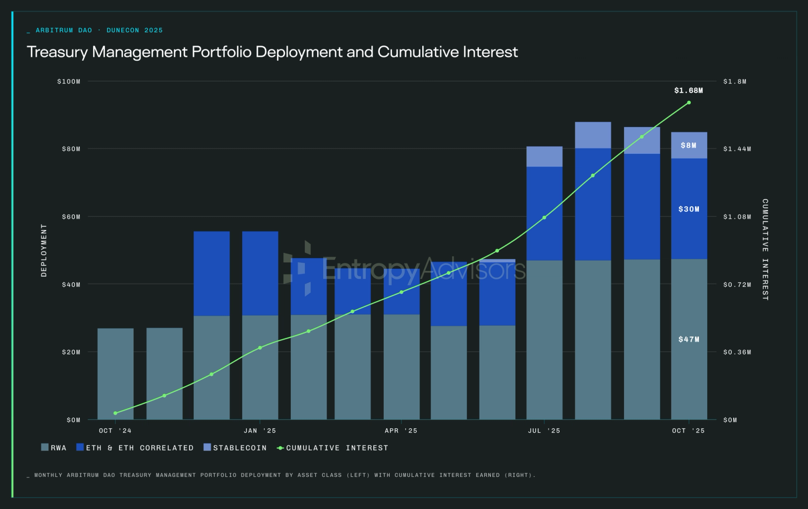Click the JAN '25 x-axis label
This screenshot has width=808, height=509.
click(260, 431)
